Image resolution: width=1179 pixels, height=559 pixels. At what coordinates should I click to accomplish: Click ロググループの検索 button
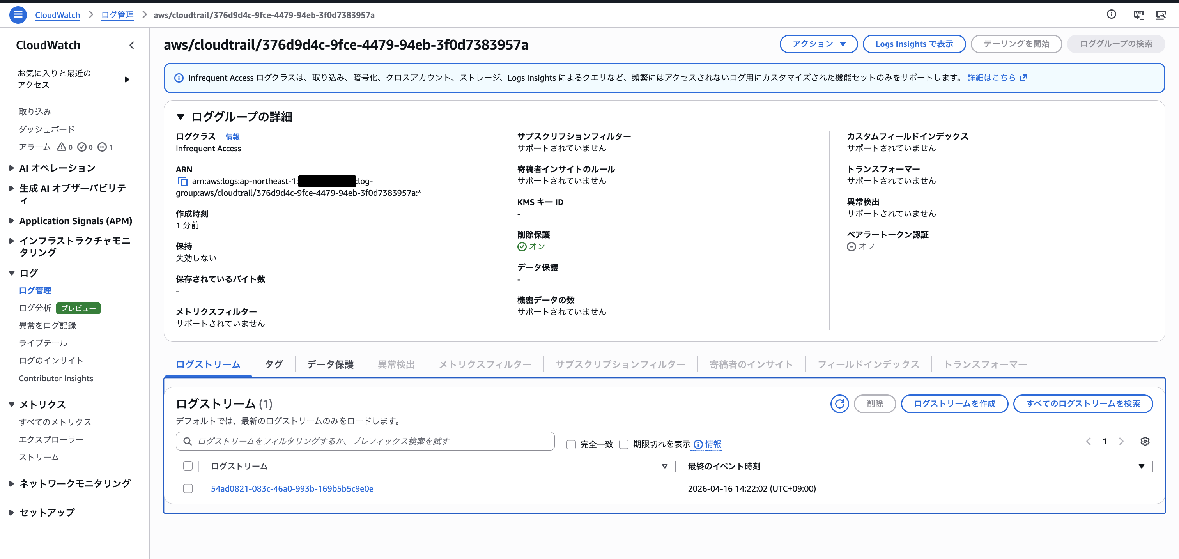(1116, 44)
